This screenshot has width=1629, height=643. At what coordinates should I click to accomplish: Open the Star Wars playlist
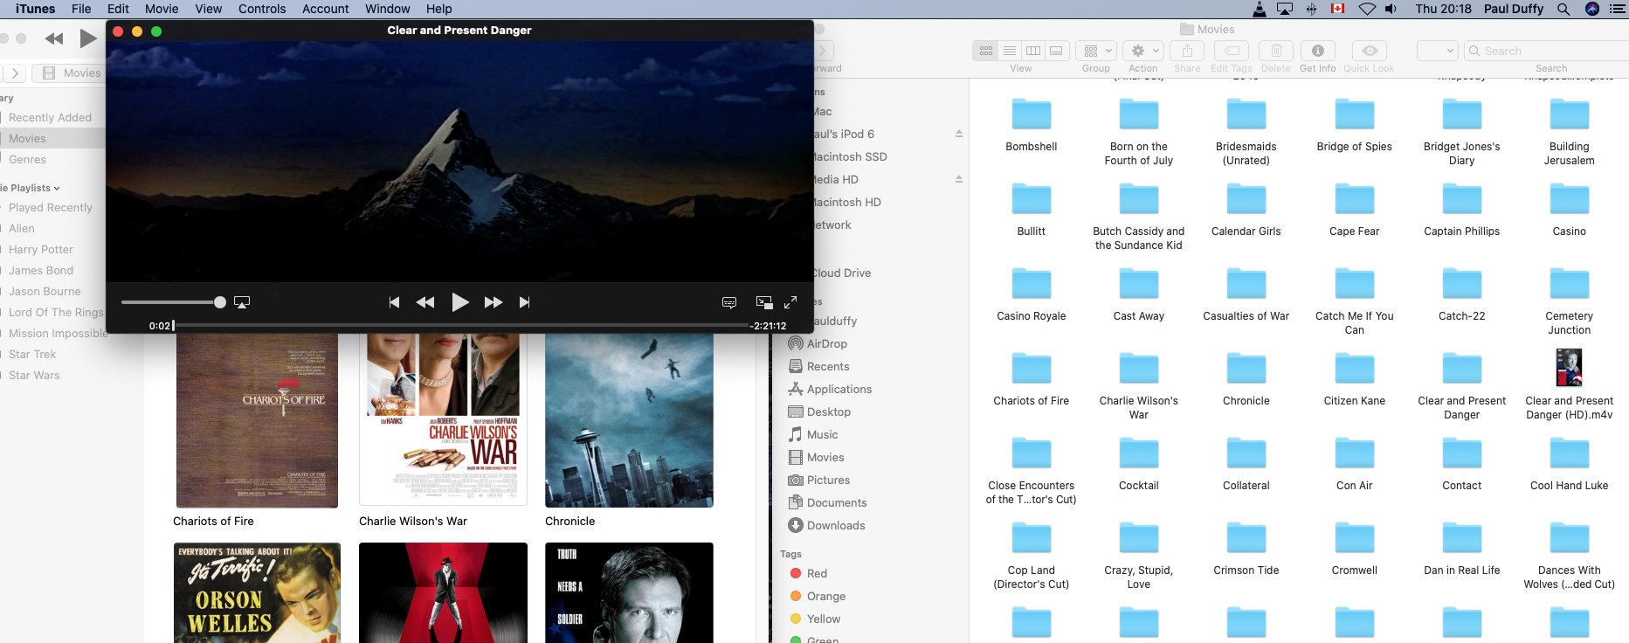tap(34, 375)
